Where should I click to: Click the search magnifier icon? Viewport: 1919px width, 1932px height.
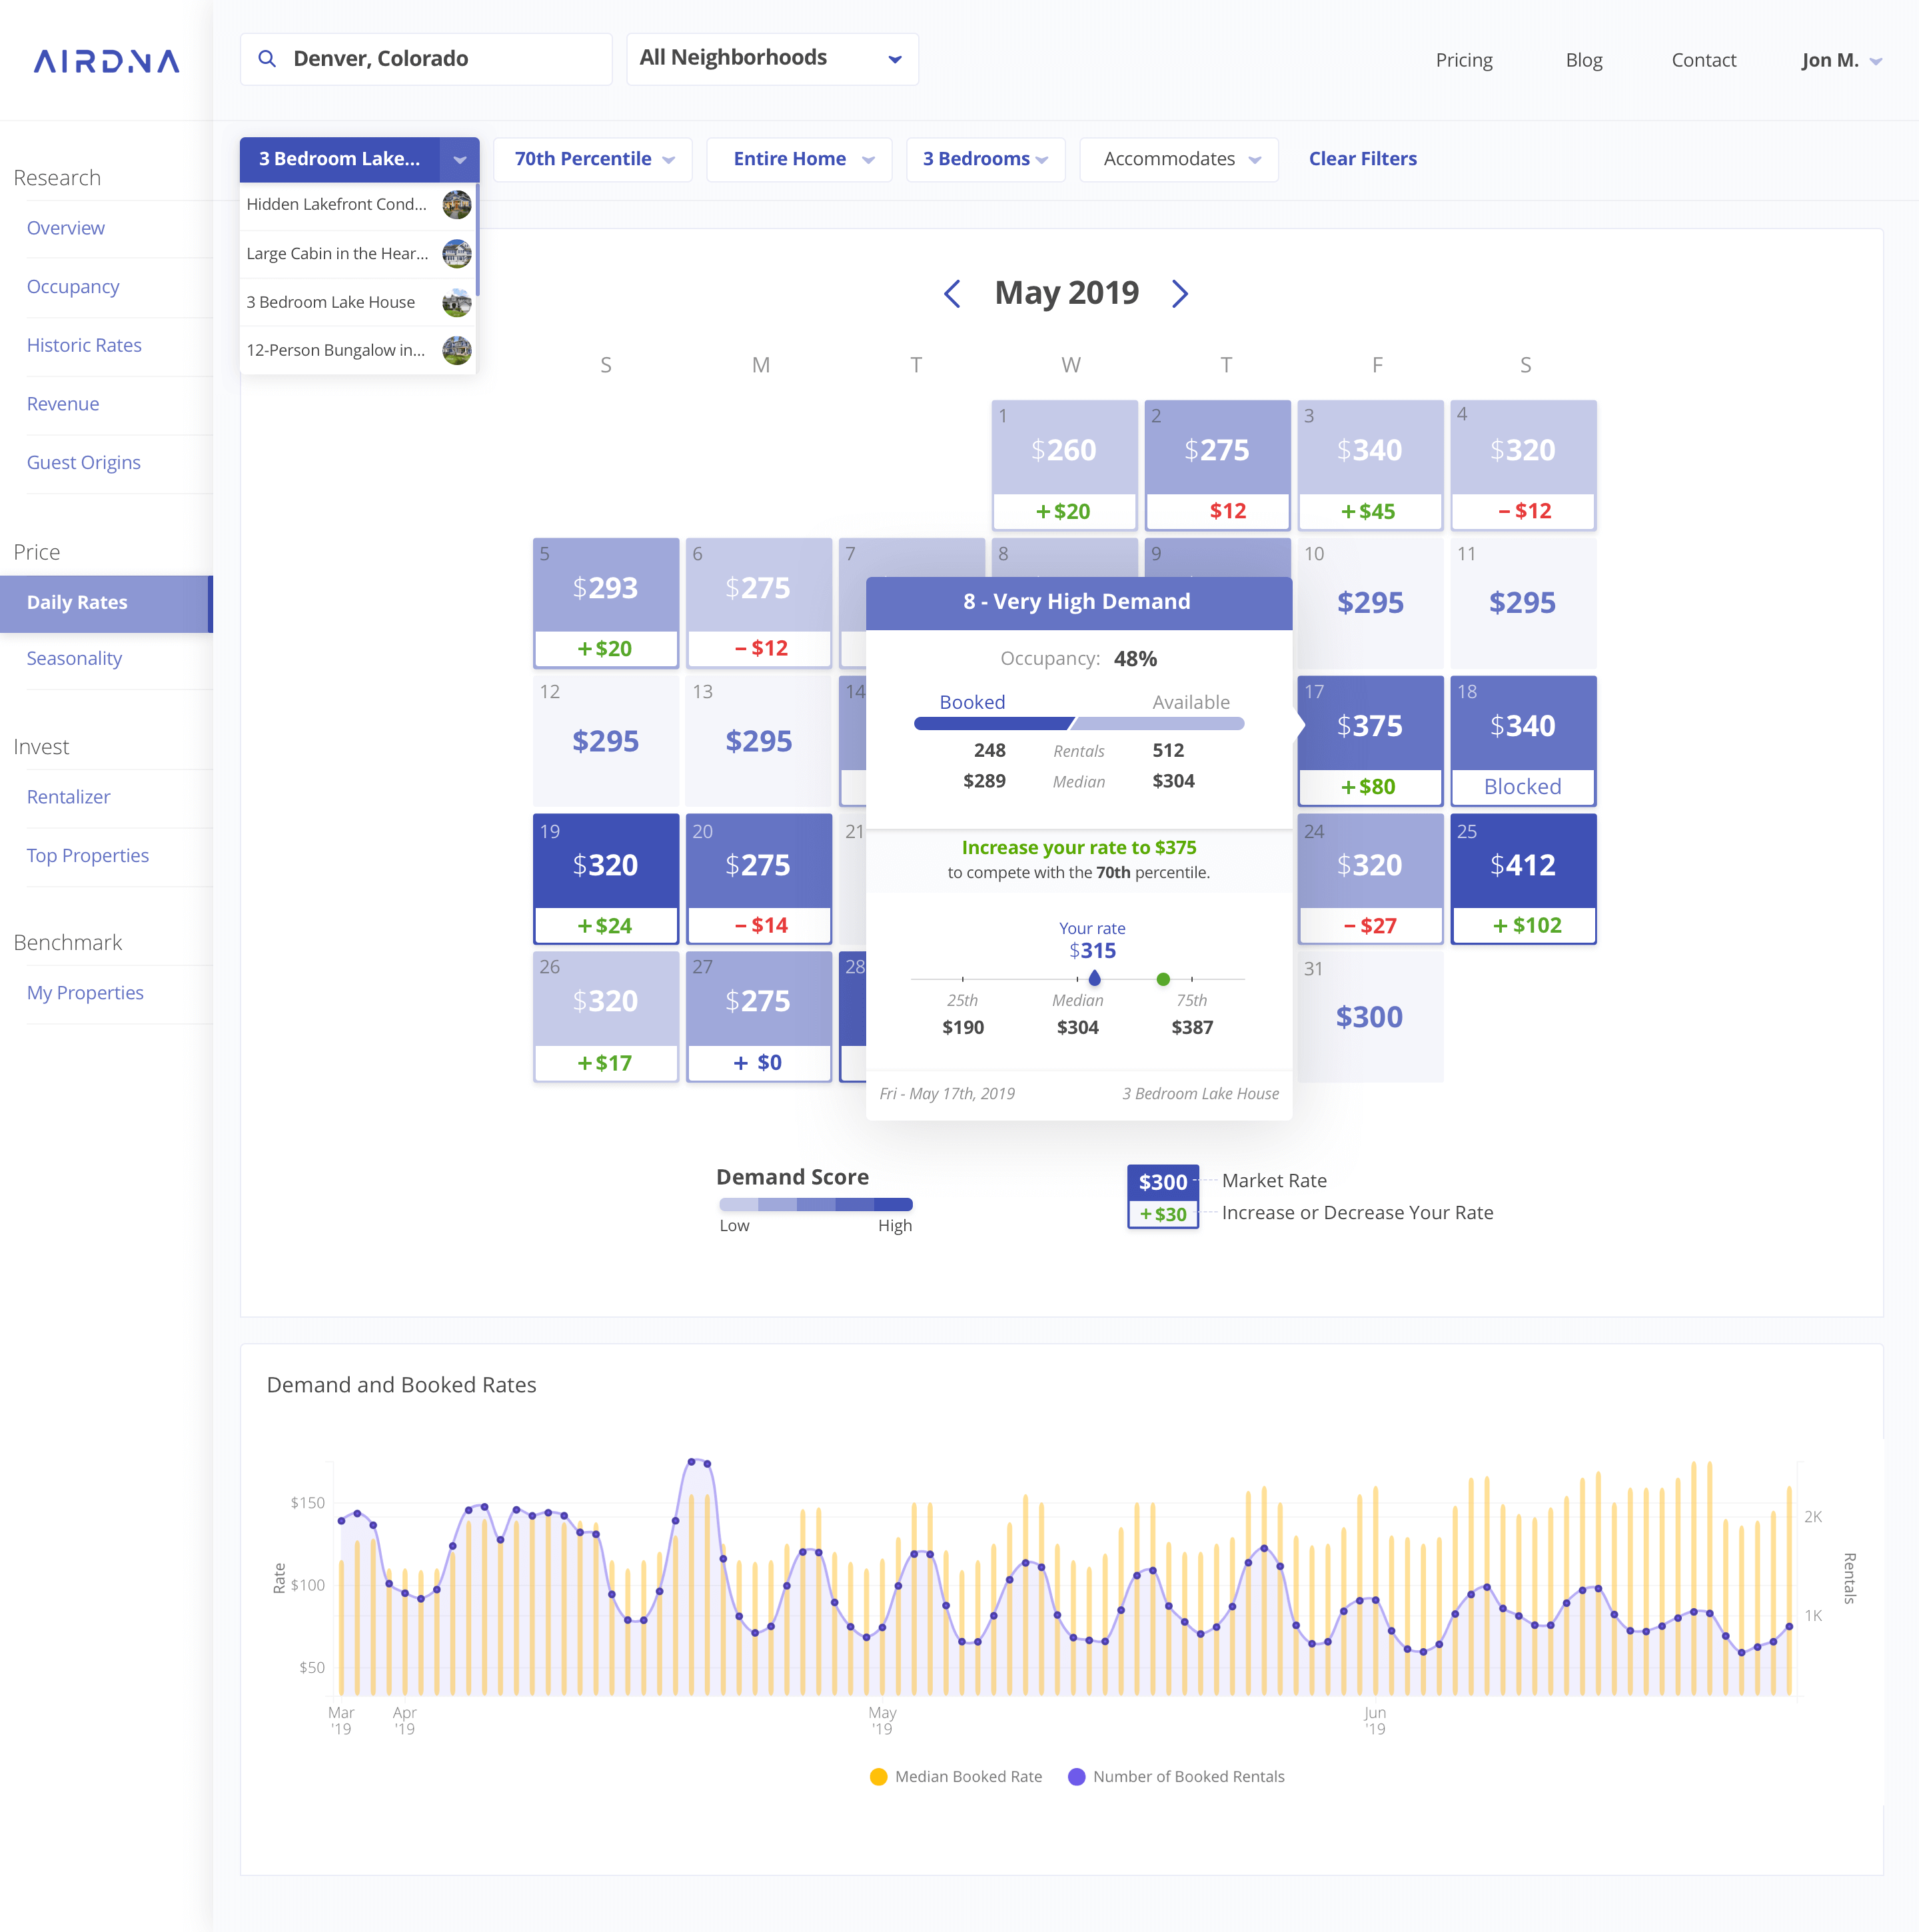[267, 58]
